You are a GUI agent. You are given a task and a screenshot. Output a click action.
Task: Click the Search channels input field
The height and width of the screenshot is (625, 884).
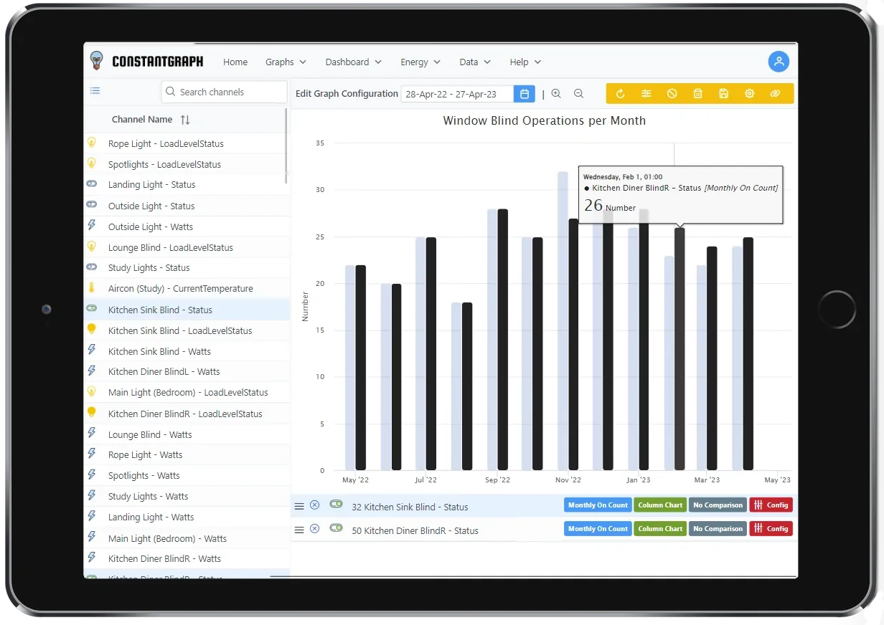(x=228, y=92)
